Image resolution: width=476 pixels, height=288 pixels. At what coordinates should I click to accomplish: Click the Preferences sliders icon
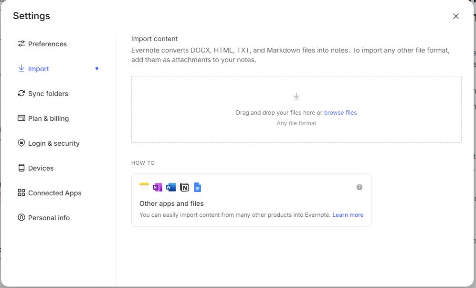21,43
